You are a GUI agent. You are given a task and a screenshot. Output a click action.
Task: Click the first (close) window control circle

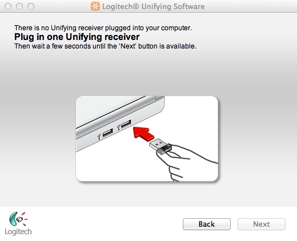pyautogui.click(x=8, y=6)
